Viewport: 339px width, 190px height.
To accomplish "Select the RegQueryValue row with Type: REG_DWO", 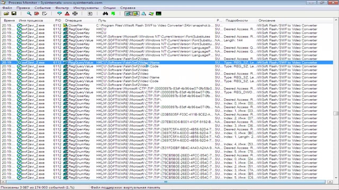I will pyautogui.click(x=167, y=92).
